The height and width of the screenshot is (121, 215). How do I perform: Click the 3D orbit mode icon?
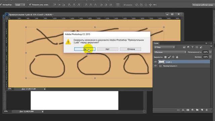click(137, 5)
